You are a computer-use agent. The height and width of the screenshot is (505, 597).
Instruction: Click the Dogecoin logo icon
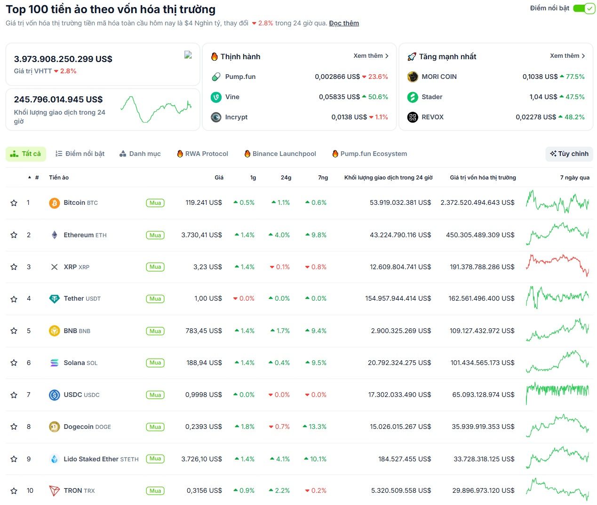[55, 427]
